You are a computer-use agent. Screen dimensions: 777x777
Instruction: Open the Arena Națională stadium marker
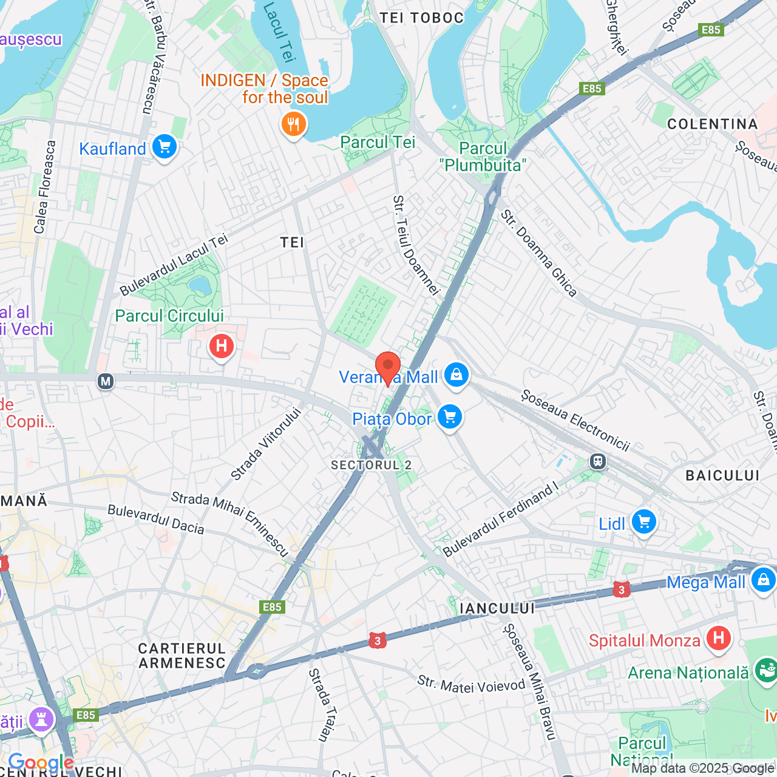coord(766,671)
